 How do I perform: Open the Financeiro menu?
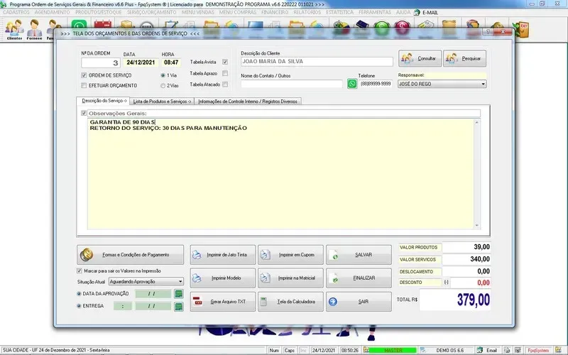(275, 12)
